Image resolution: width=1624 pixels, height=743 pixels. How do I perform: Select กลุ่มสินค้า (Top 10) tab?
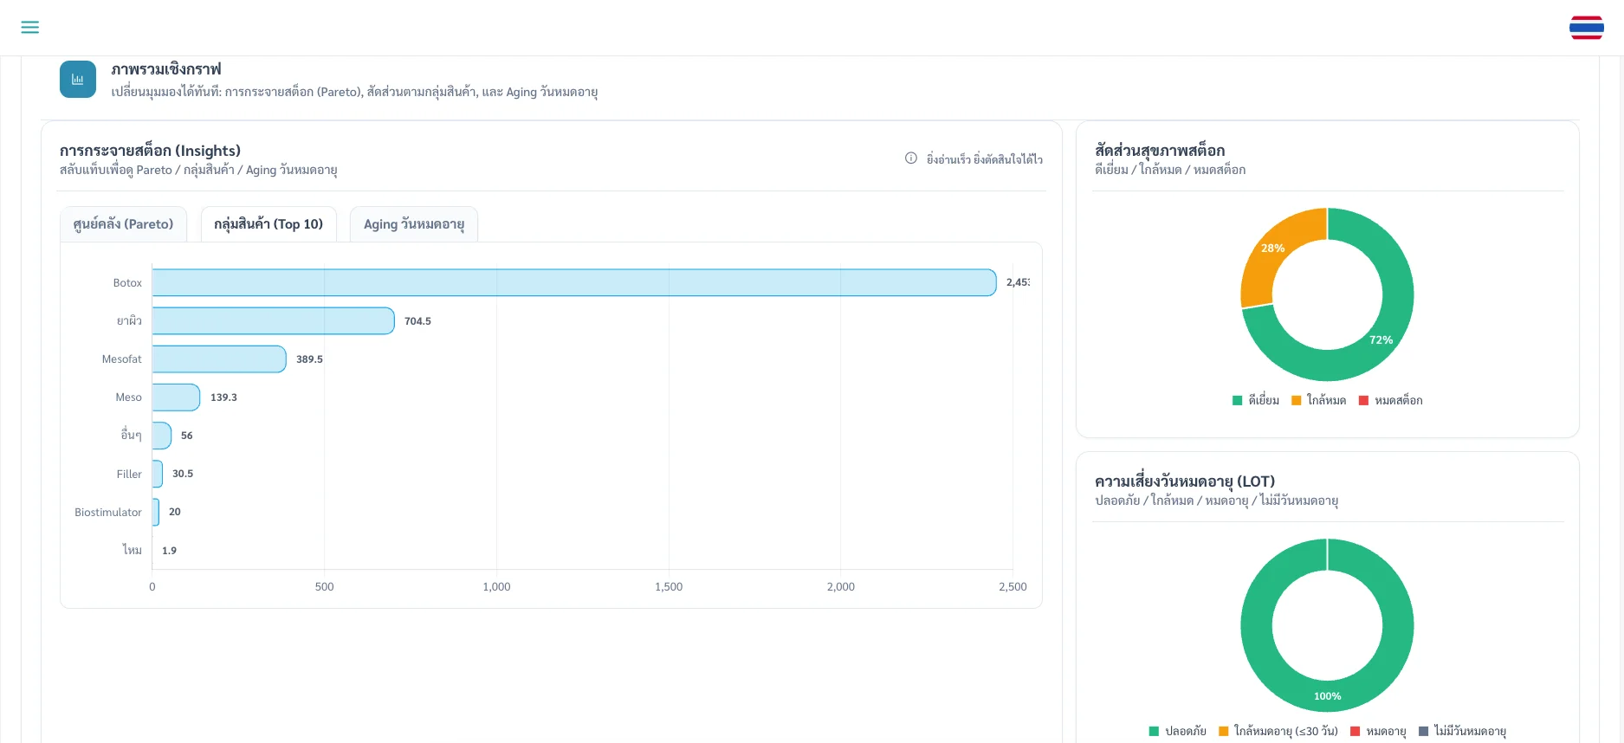pos(269,224)
